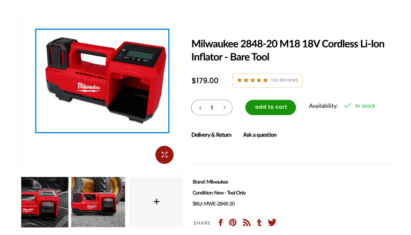Open fullscreen image view with expand icon
This screenshot has width=411, height=235.
[x=165, y=155]
